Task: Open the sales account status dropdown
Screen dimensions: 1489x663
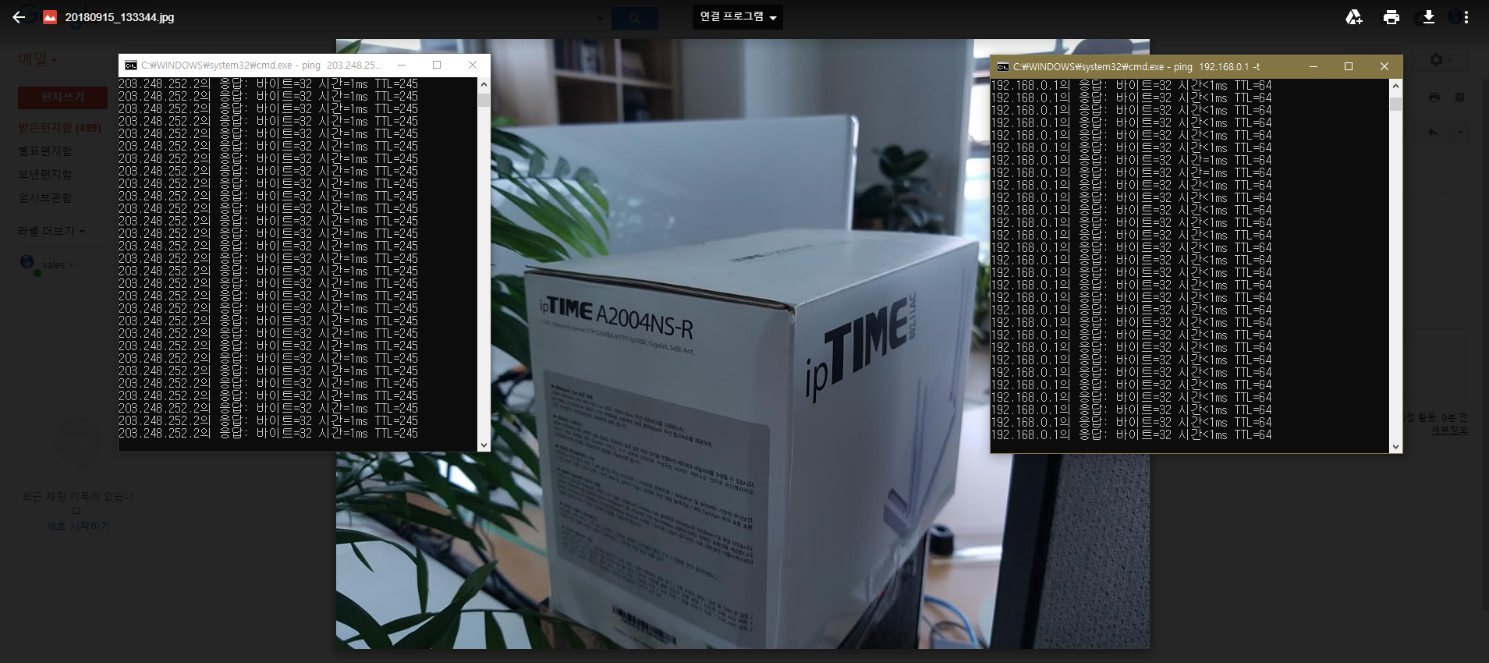Action: (x=58, y=265)
